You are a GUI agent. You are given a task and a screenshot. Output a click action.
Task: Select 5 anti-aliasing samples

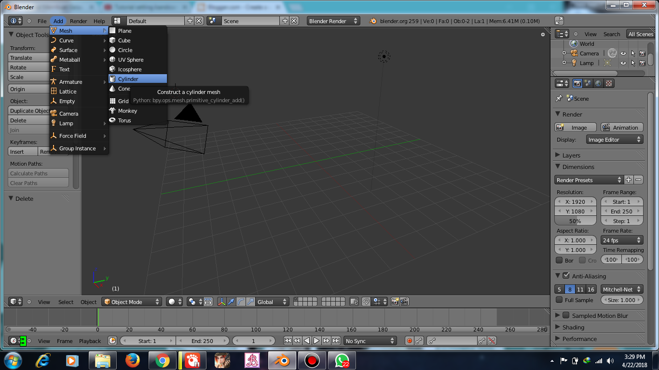click(x=560, y=290)
